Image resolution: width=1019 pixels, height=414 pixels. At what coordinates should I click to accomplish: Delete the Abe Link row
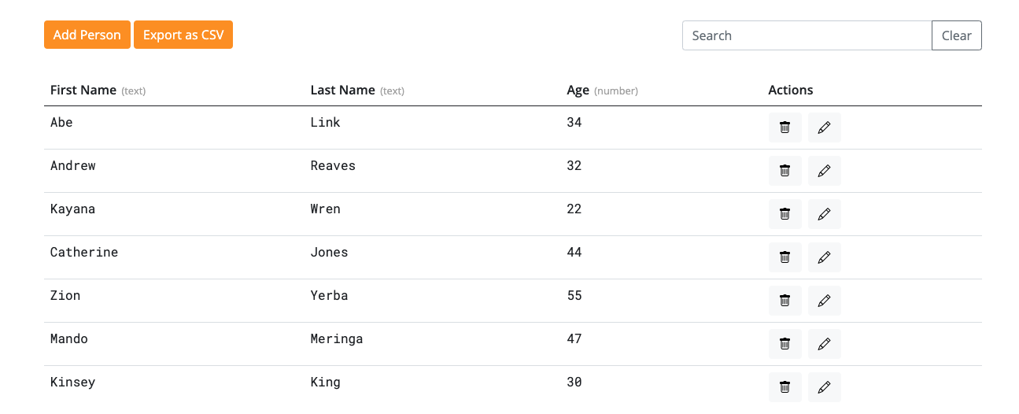point(785,128)
